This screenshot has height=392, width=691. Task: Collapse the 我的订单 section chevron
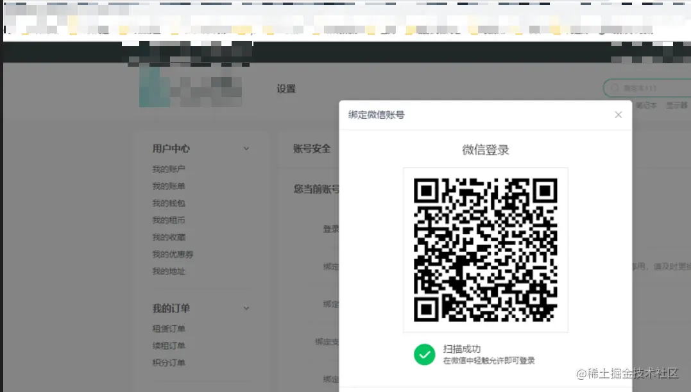246,309
